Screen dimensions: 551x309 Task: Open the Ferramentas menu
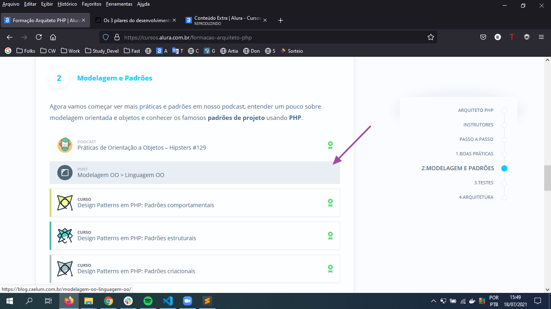[x=119, y=4]
